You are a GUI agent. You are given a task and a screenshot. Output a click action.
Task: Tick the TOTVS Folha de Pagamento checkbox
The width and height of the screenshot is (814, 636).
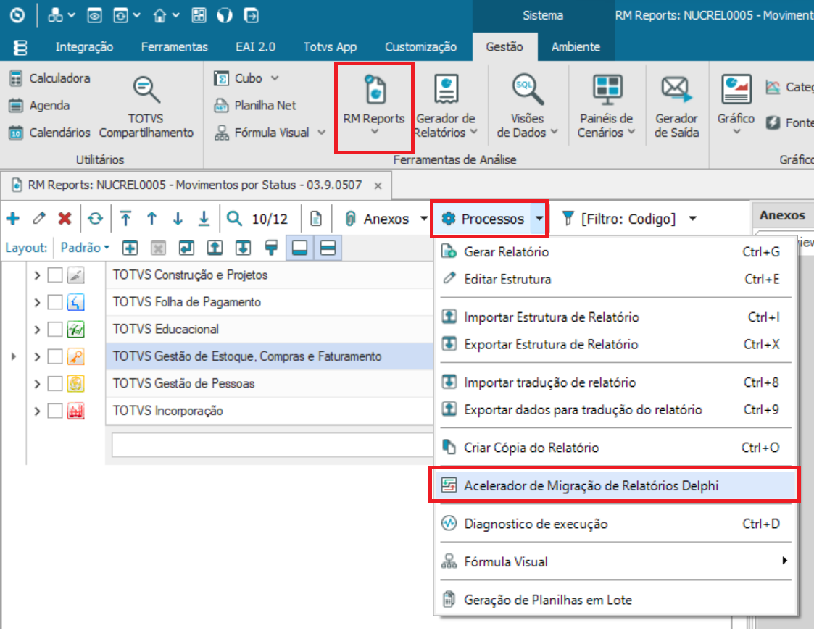pyautogui.click(x=54, y=302)
